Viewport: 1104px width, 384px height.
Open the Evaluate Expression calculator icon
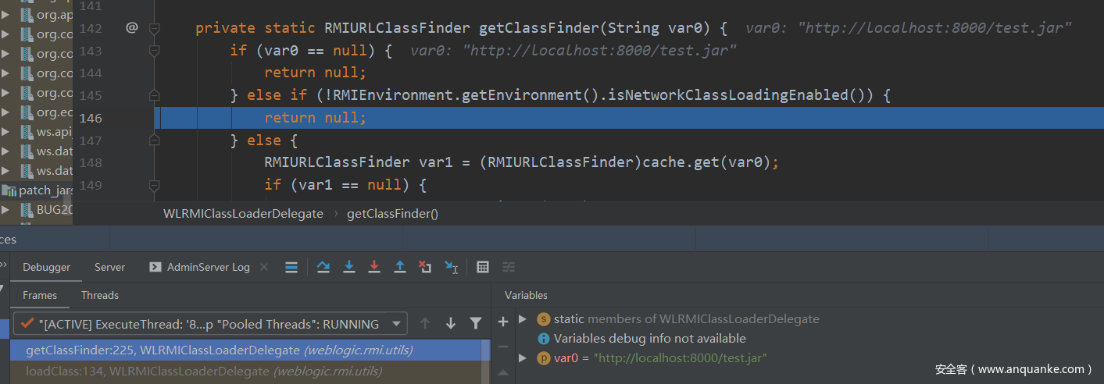coord(483,267)
